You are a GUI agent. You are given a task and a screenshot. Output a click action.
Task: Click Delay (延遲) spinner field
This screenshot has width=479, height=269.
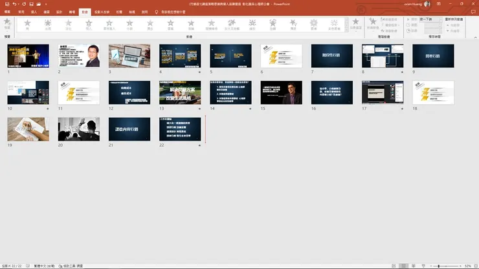pos(433,31)
